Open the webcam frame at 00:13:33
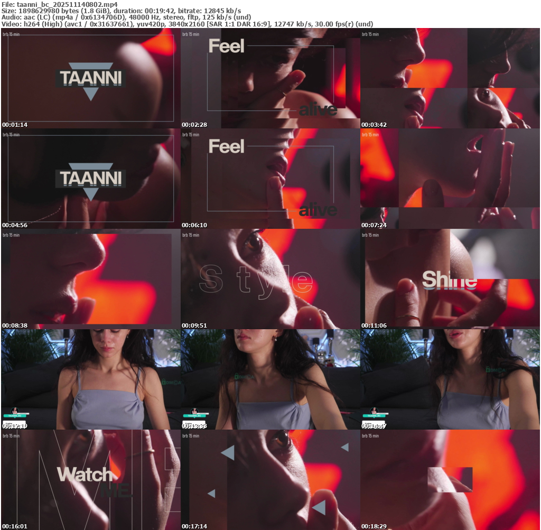This screenshot has width=541, height=530. [x=270, y=379]
